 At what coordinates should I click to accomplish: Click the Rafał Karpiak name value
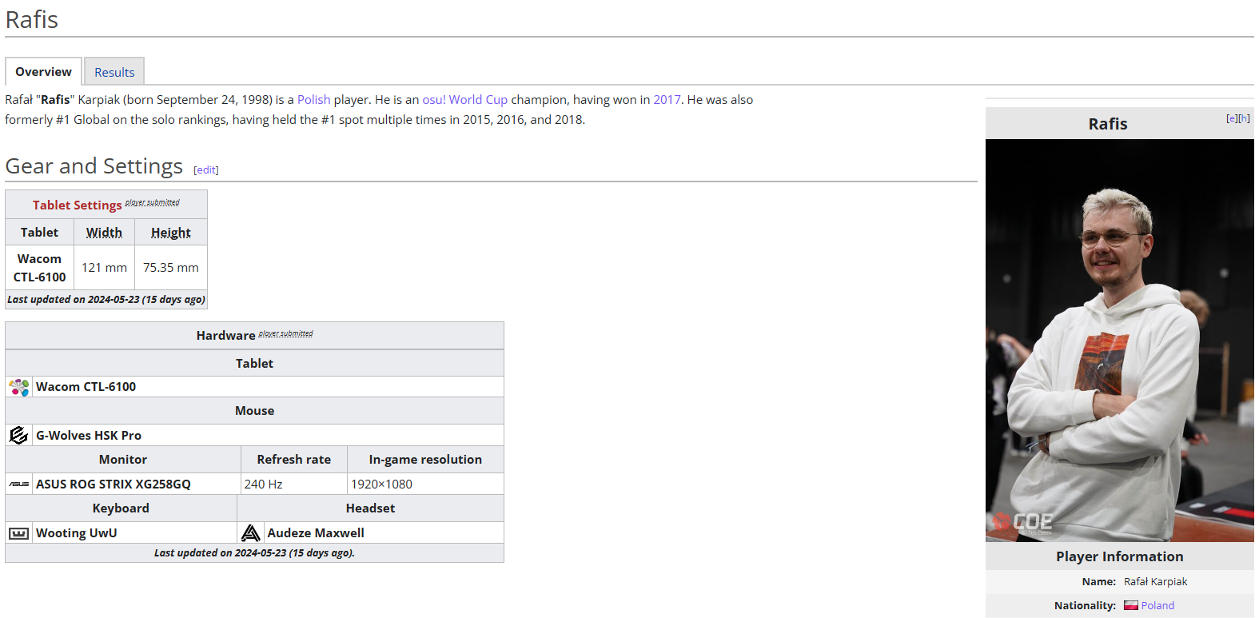(x=1155, y=582)
